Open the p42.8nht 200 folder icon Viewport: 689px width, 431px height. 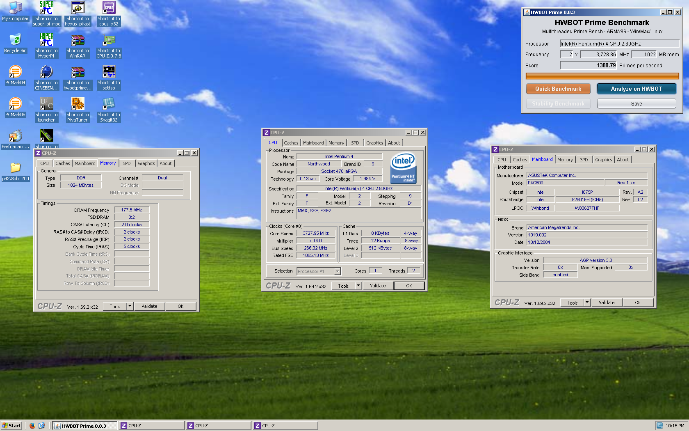pyautogui.click(x=15, y=171)
